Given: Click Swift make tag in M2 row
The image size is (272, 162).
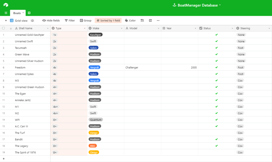Looking at the screenshot, I should tap(93, 113).
